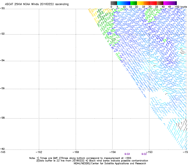The height and width of the screenshot is (165, 188).
Task: Click the red 30-35 knots color bar segment
Action: click(x=153, y=3)
